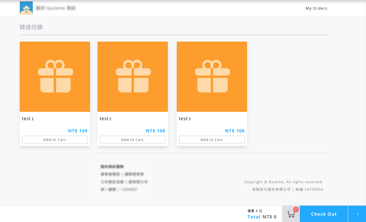
Task: Click the gift icon for test1
Action: 55,76
